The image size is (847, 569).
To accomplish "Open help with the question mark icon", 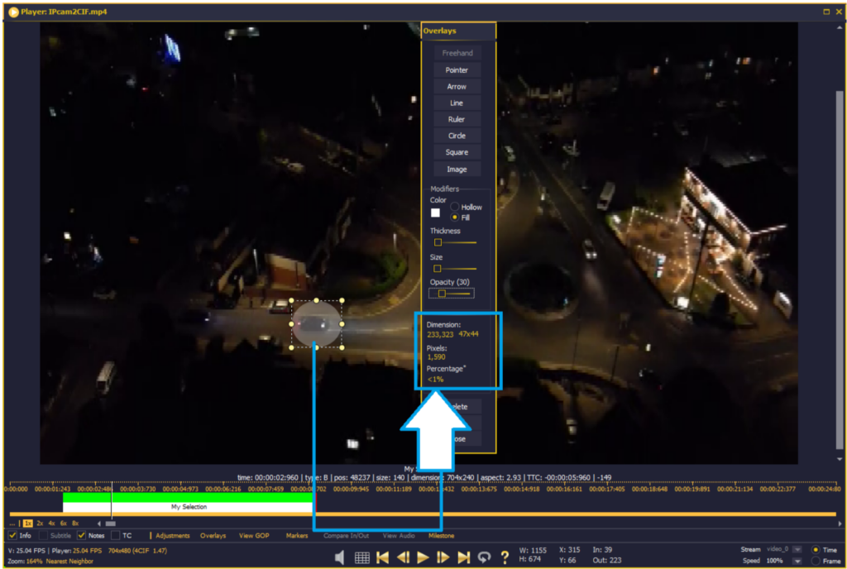I will pyautogui.click(x=505, y=557).
